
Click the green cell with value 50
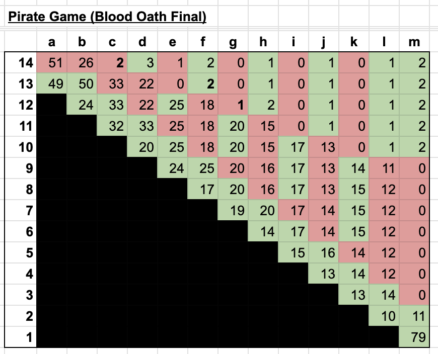click(83, 83)
